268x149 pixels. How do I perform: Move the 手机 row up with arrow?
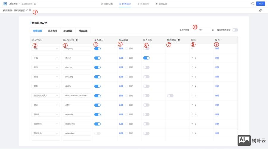[192, 58]
